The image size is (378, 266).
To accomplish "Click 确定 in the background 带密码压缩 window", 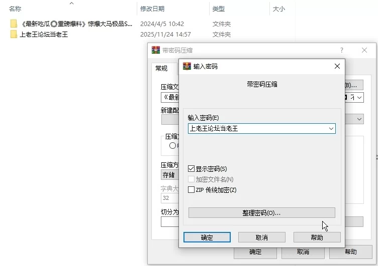I will tap(255, 252).
